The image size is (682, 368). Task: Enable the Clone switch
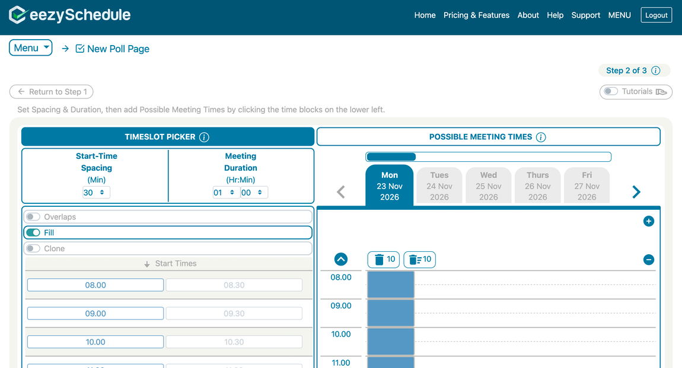(33, 248)
